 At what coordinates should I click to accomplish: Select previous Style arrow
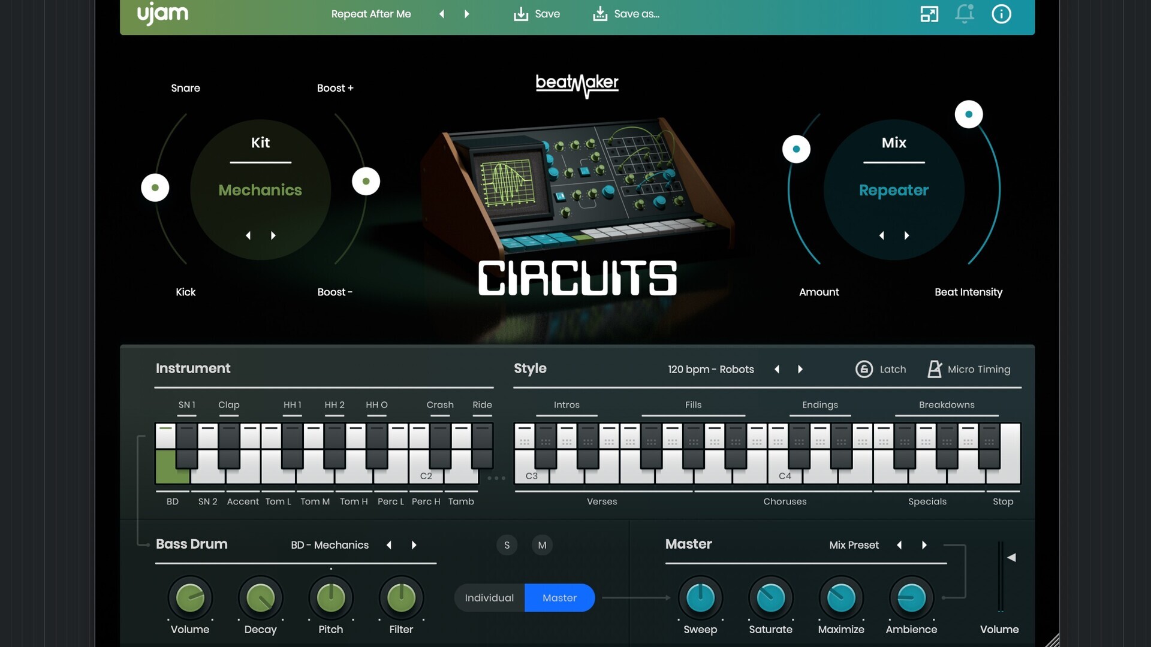777,369
